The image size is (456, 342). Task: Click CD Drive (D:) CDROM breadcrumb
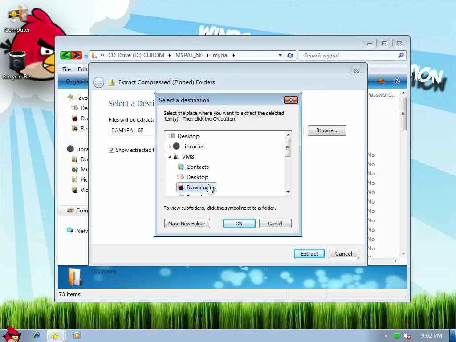coord(136,55)
